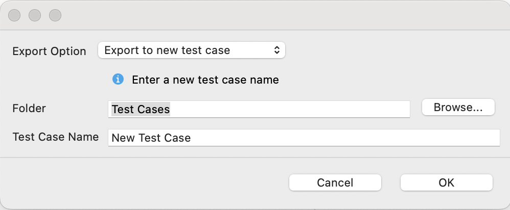The image size is (510, 210).
Task: Click the Cancel button
Action: 335,182
